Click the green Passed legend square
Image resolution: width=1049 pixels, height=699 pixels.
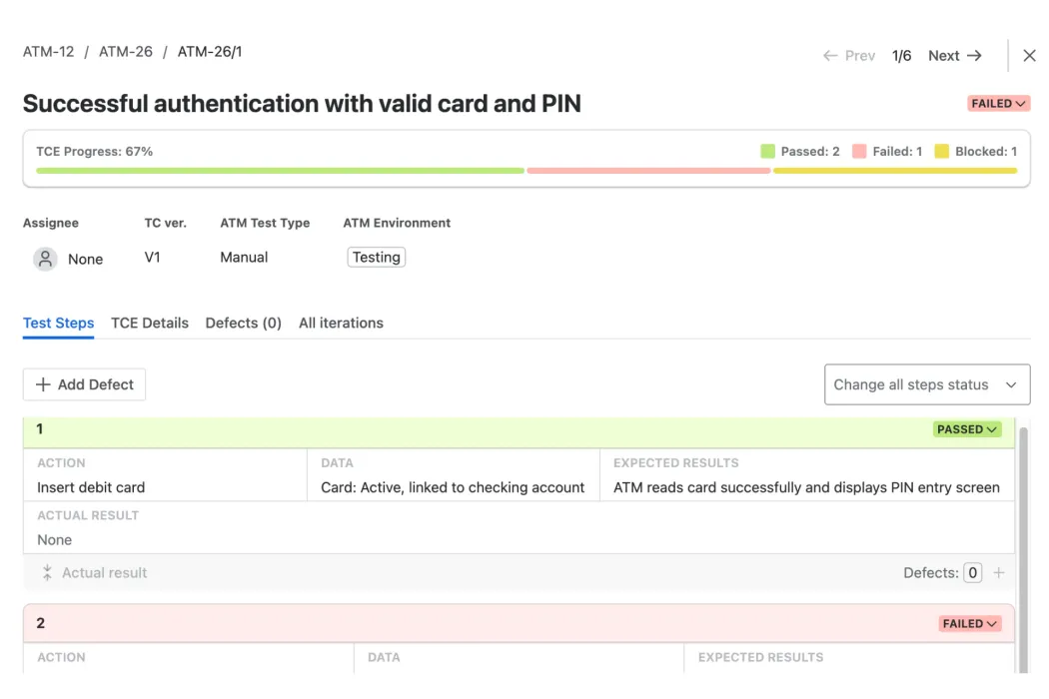(767, 152)
